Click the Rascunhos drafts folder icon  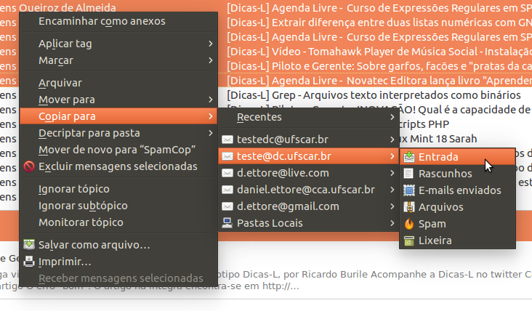coord(409,174)
